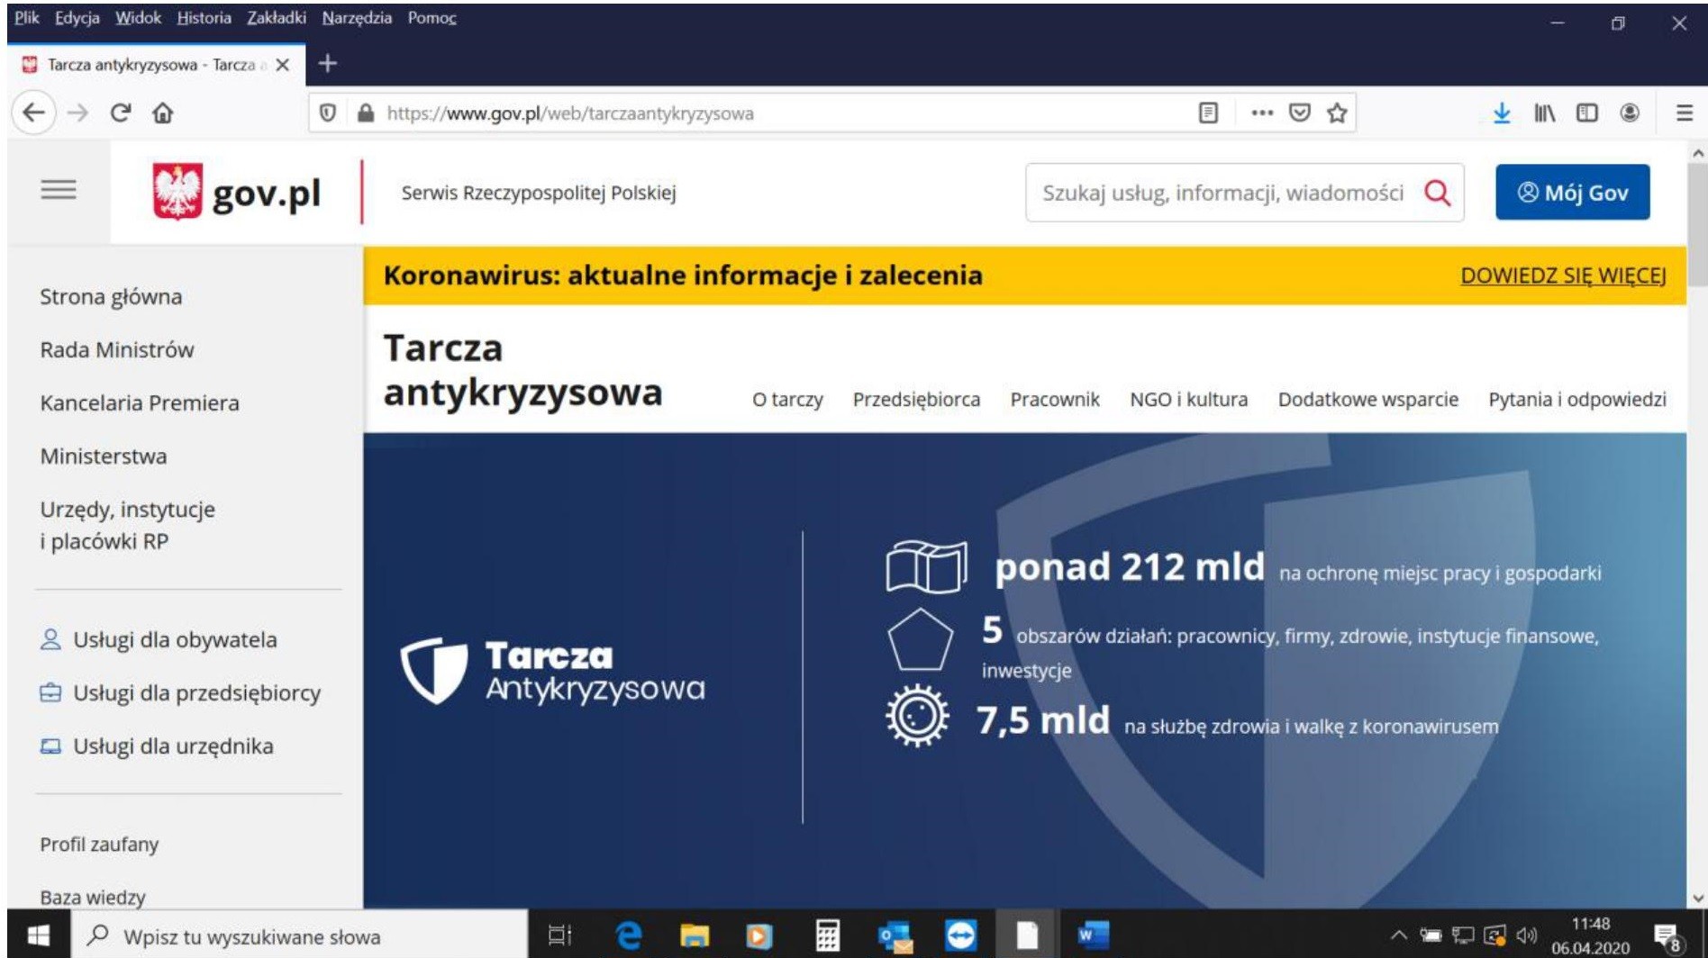Select the Przedsiębiorca tab
1708x958 pixels.
[916, 400]
